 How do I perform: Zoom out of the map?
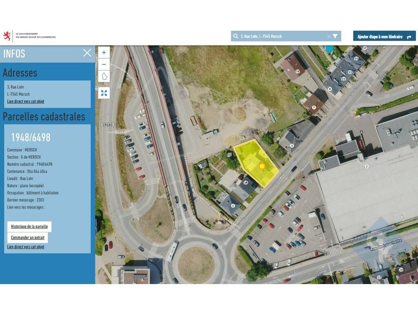tap(104, 64)
